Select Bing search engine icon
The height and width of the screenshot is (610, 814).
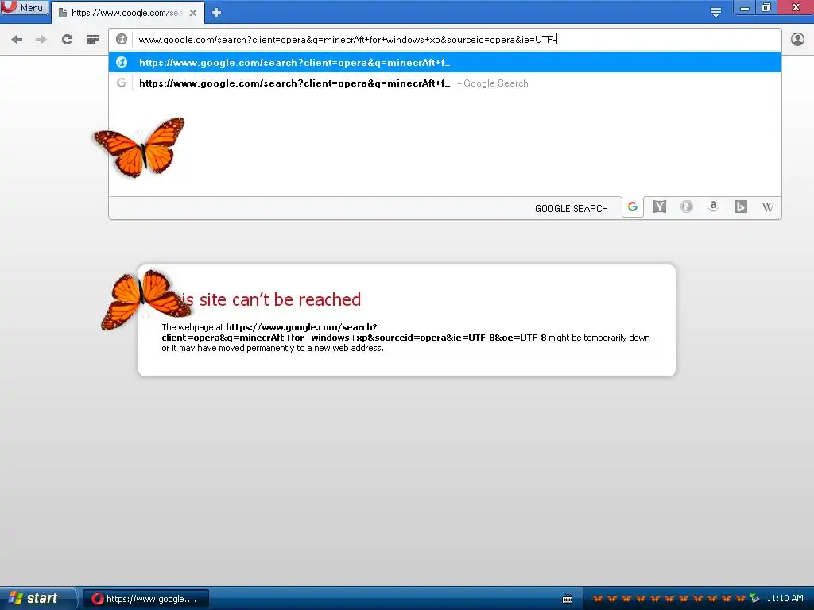click(741, 207)
